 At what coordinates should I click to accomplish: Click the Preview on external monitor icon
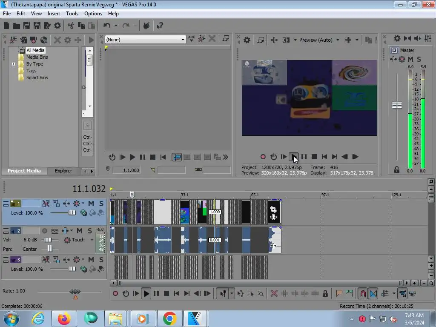coord(261,40)
